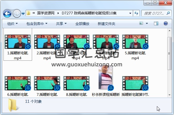This screenshot has height=115, width=174.
Task: Open the recent pages dropdown arrow
Action: coord(23,14)
